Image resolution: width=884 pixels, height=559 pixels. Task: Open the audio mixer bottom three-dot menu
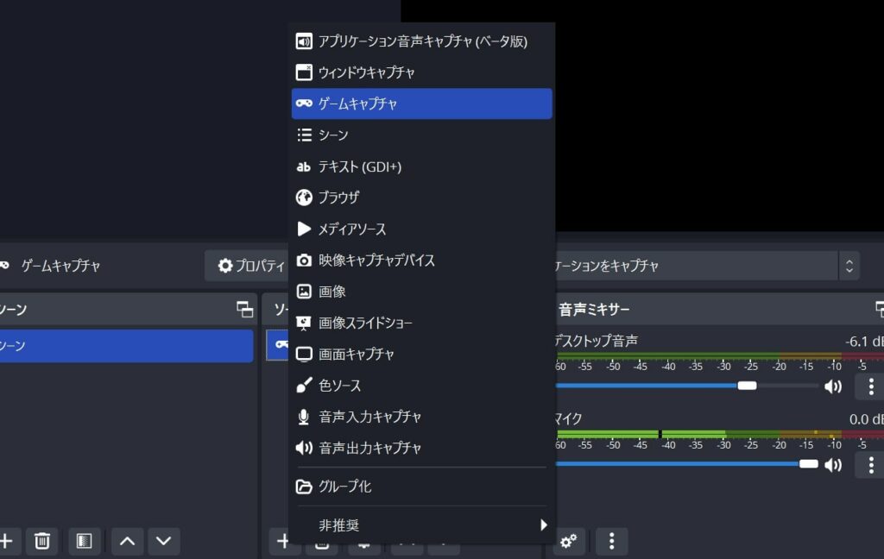612,541
